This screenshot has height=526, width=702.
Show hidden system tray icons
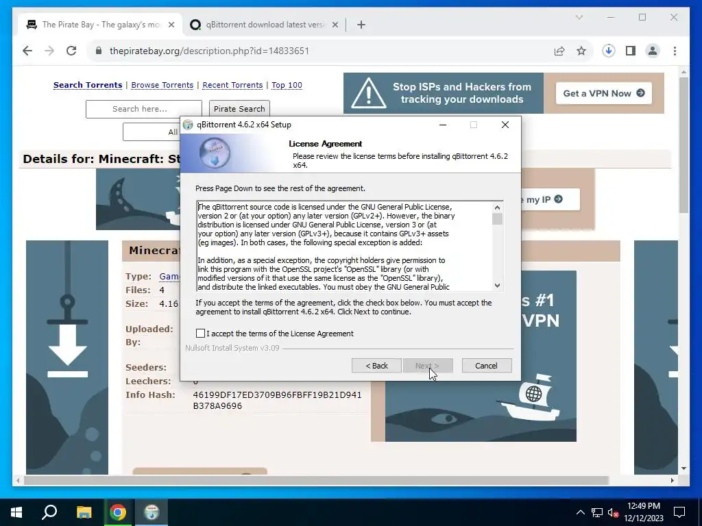pyautogui.click(x=580, y=512)
